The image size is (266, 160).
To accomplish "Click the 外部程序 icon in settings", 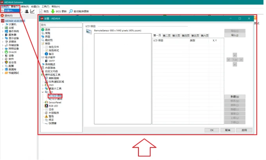I will click(x=46, y=113).
